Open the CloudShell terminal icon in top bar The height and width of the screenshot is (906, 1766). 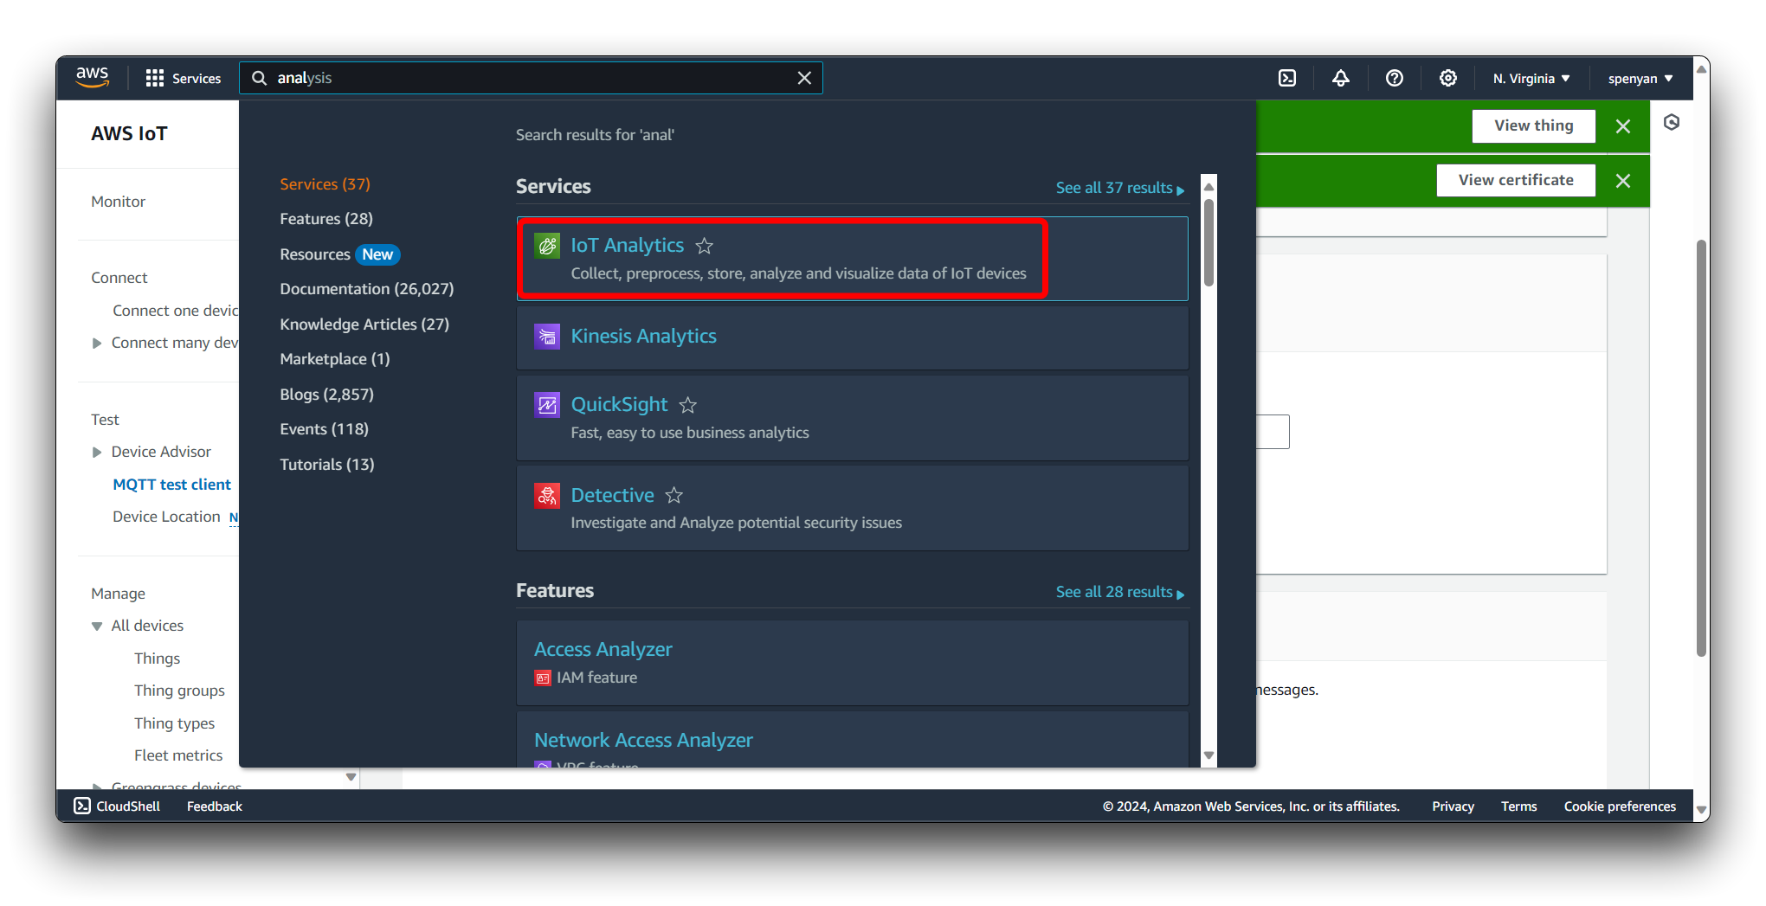1287,78
